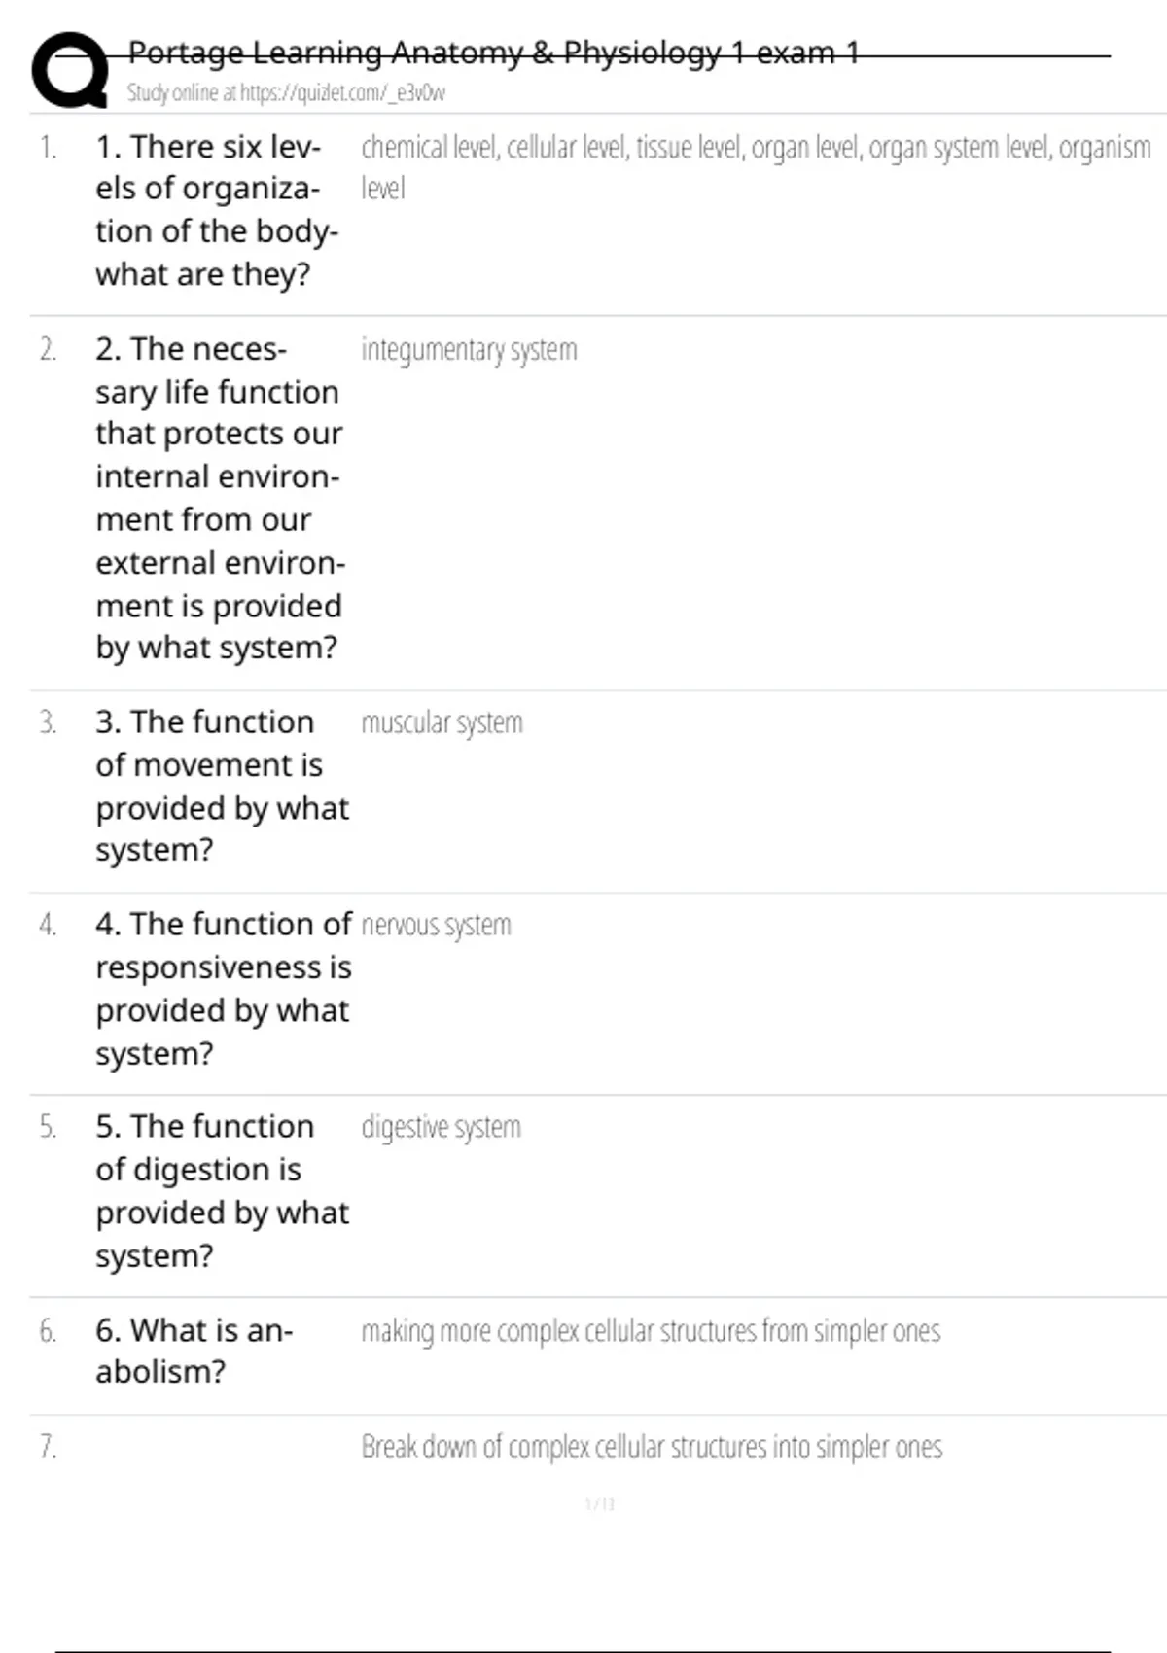
Task: Click the Portage Learning Anatomy & Physiology title
Action: [x=493, y=53]
